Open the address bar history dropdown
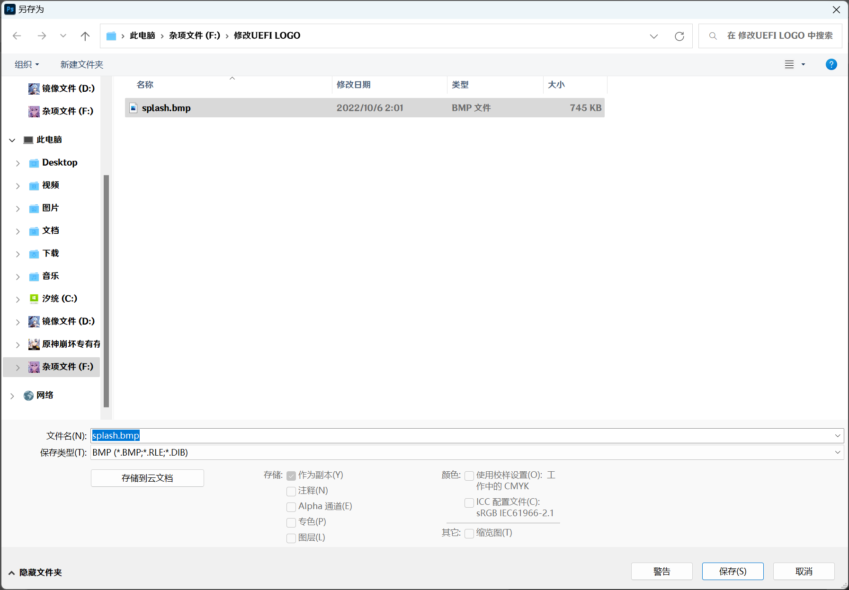This screenshot has height=590, width=849. click(x=654, y=36)
